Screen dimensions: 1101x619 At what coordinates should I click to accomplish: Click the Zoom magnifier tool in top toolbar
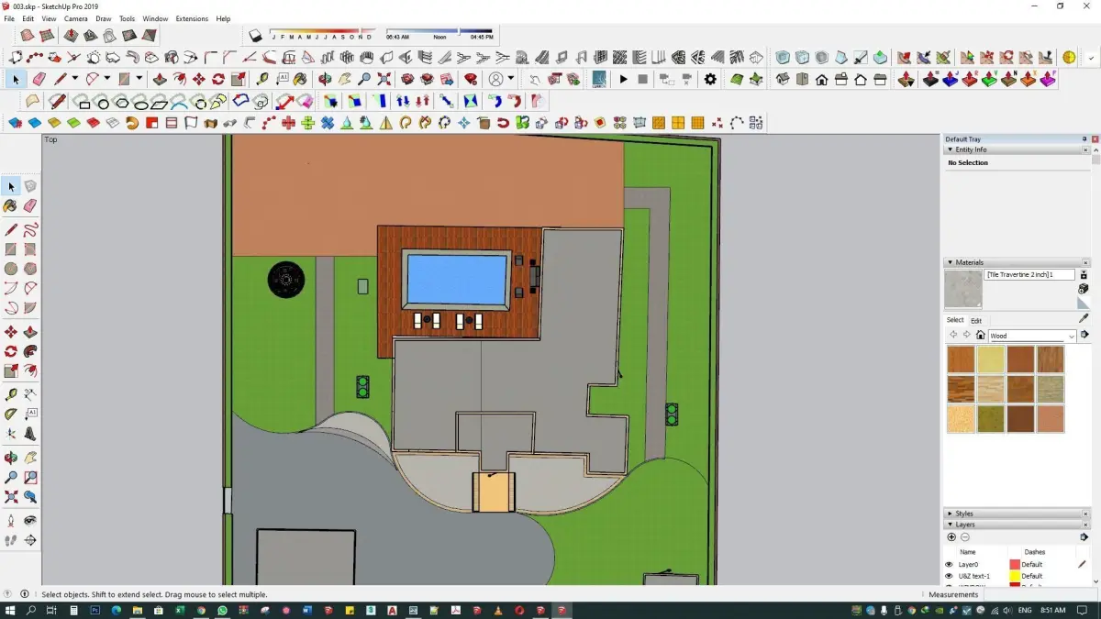tap(364, 80)
